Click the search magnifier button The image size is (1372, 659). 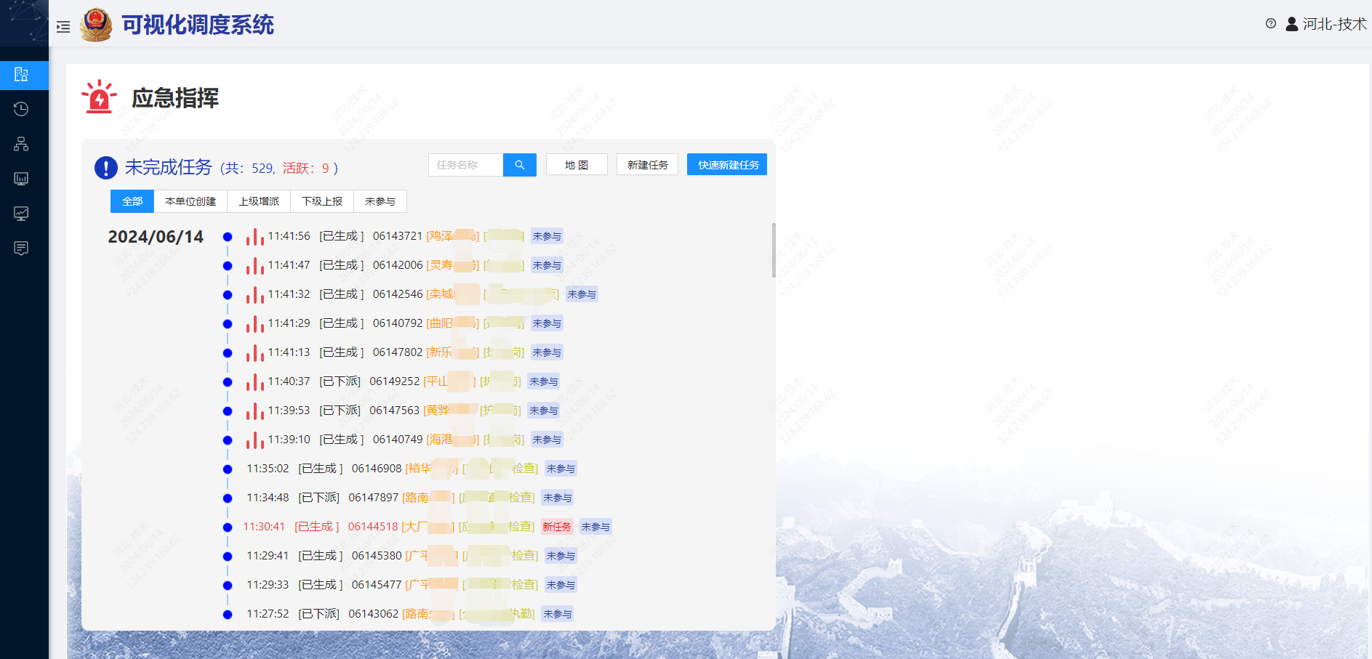520,165
